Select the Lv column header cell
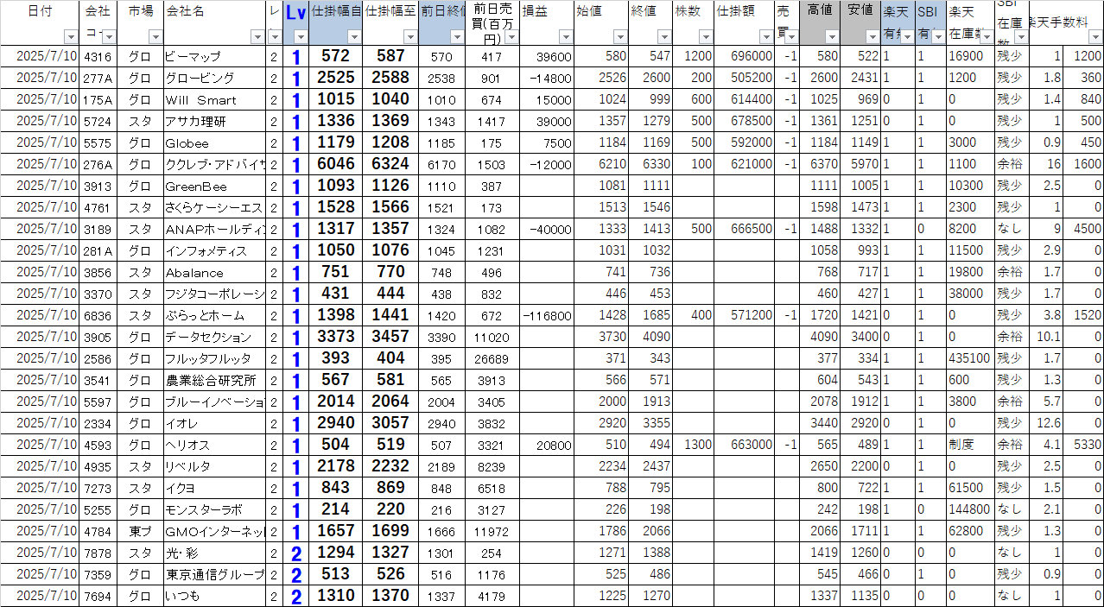 (x=295, y=22)
